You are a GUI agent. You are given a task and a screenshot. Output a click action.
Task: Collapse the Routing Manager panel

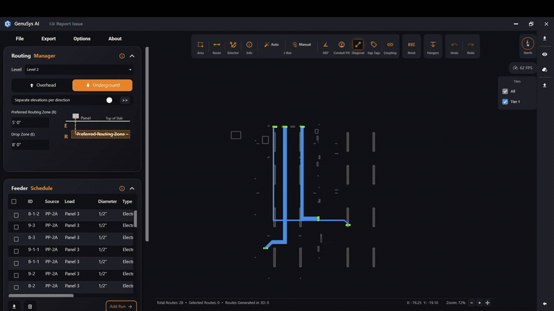pos(132,56)
